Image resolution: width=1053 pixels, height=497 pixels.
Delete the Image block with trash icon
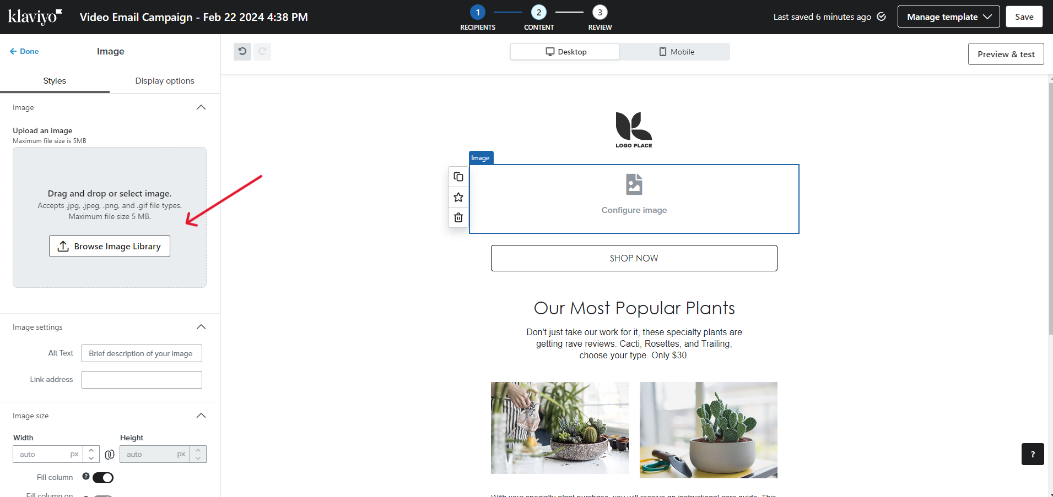pyautogui.click(x=458, y=217)
